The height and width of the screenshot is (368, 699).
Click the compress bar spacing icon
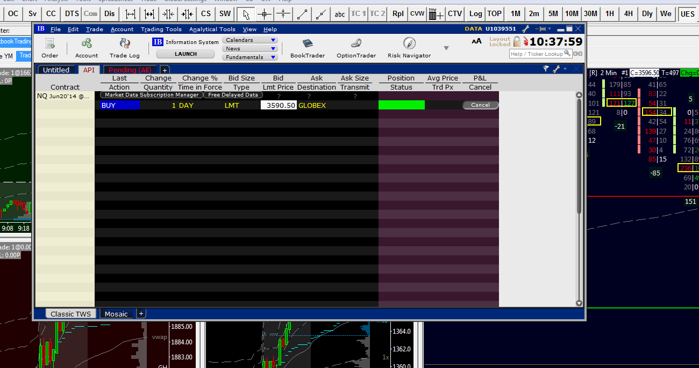click(x=168, y=13)
